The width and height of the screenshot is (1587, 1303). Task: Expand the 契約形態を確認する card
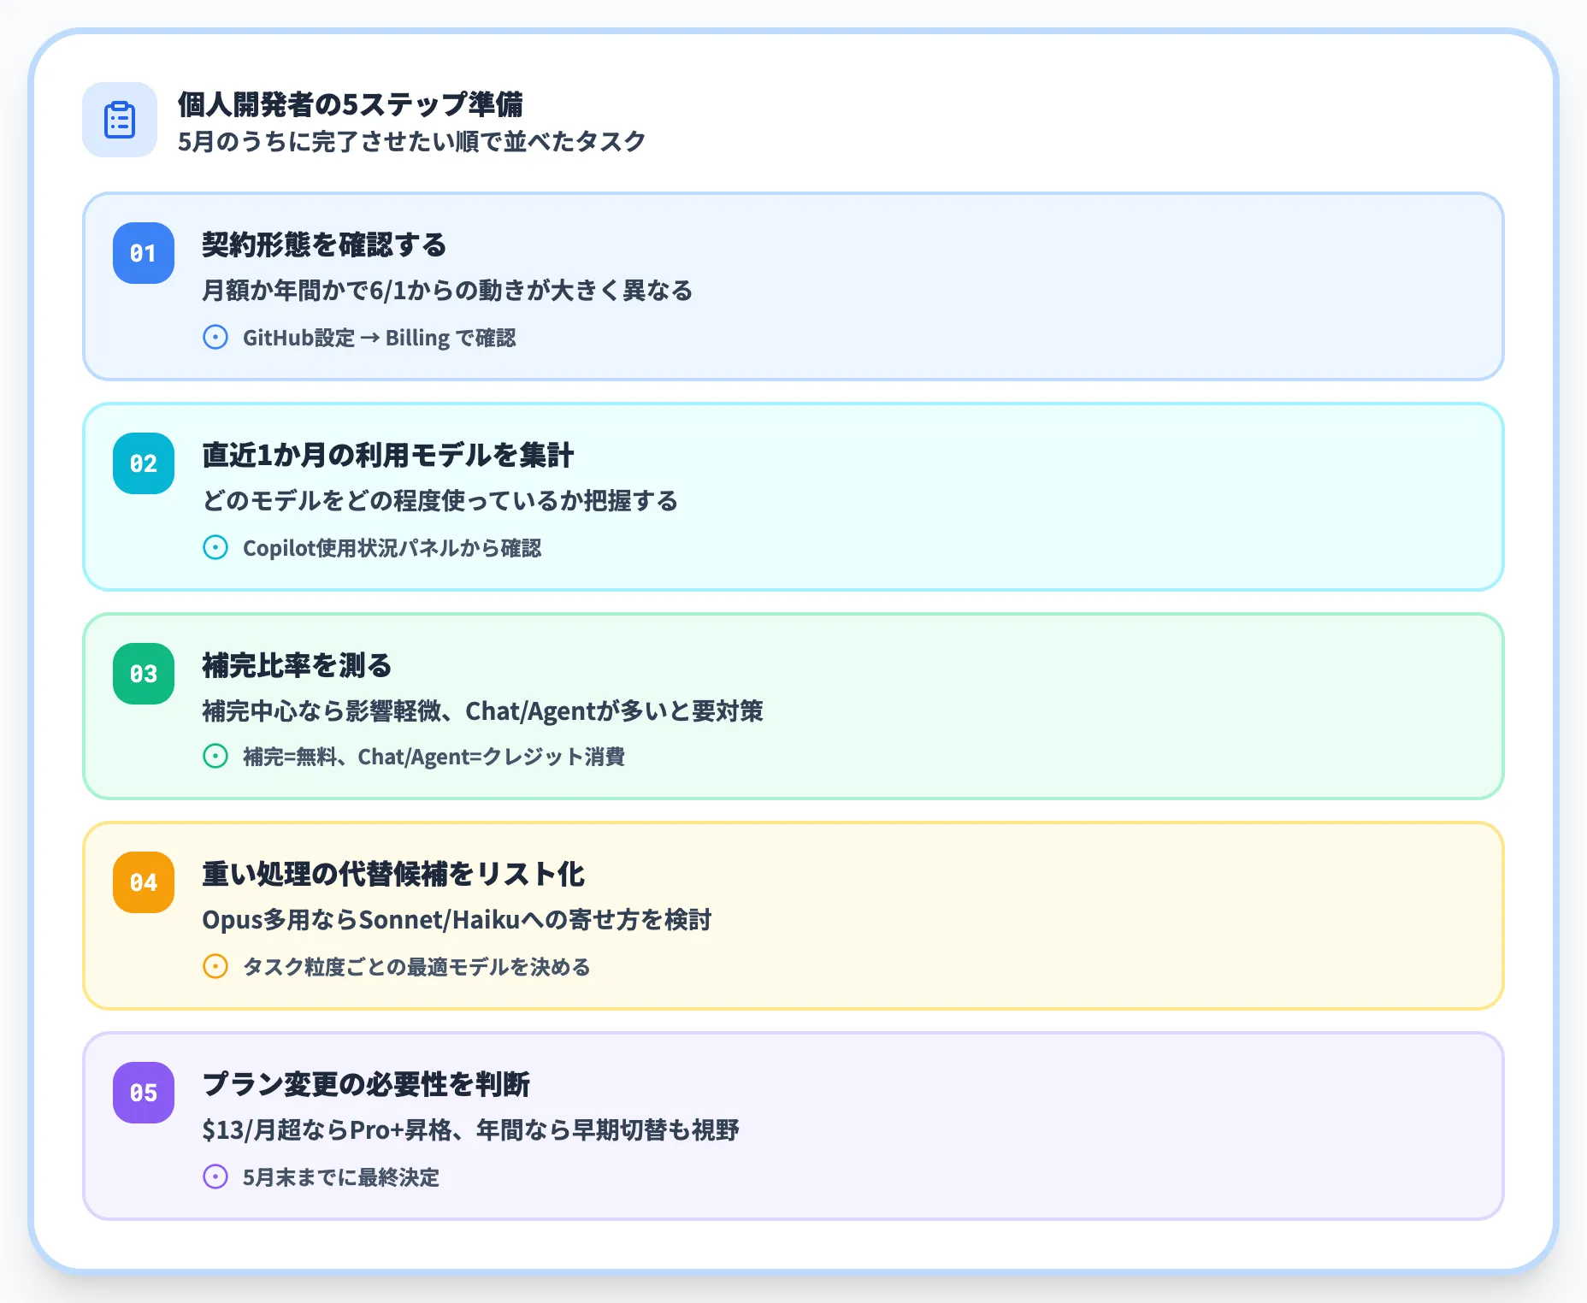pyautogui.click(x=791, y=286)
